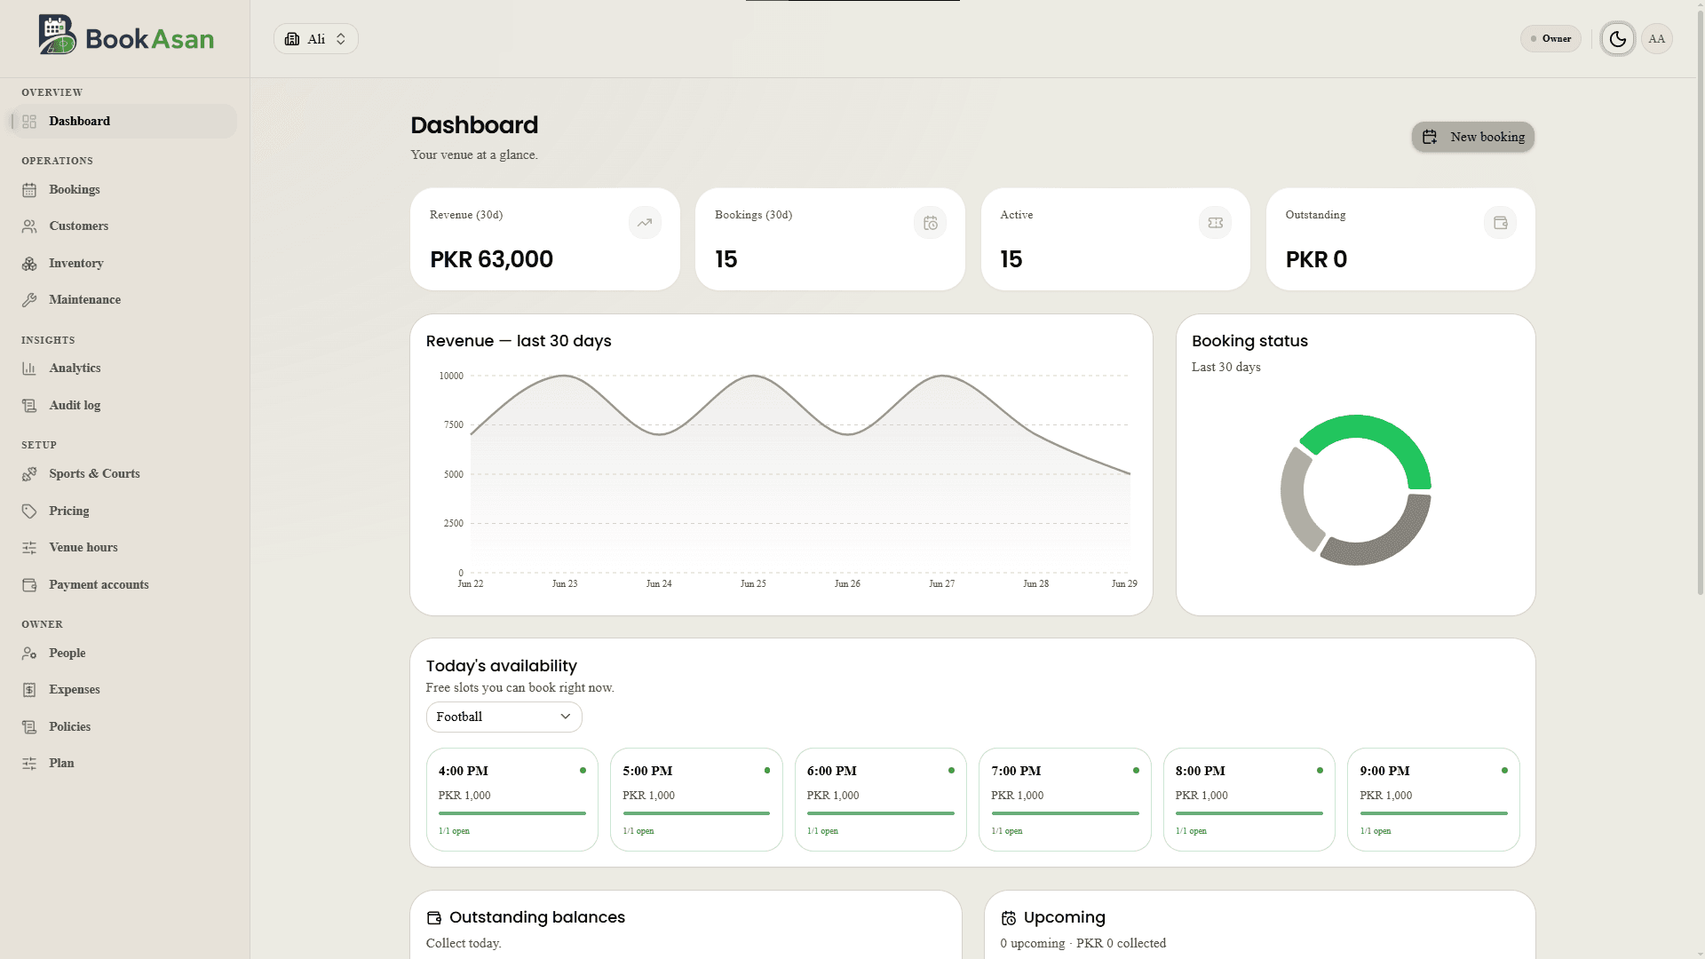Click the Owner role badge

[1550, 39]
